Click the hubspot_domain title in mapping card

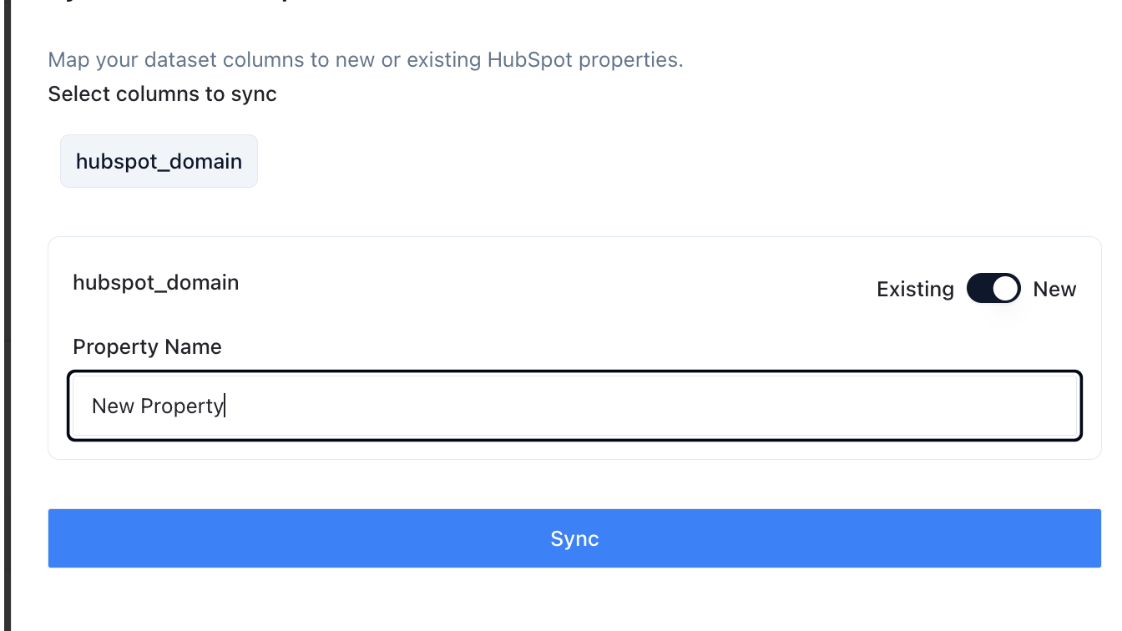click(156, 283)
